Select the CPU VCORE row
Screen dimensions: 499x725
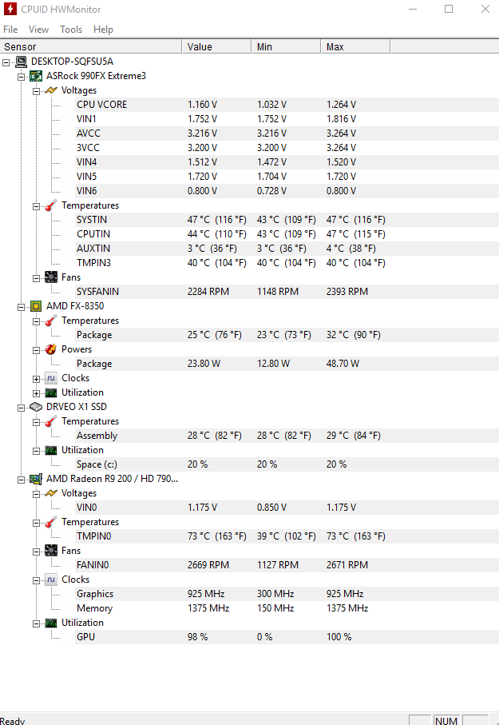pos(101,105)
